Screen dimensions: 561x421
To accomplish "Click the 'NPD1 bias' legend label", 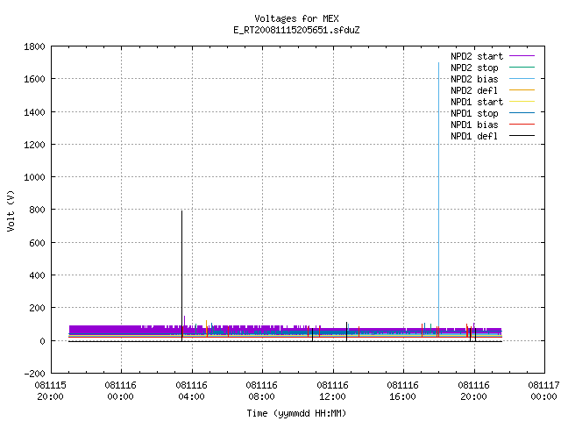I will 474,125.
